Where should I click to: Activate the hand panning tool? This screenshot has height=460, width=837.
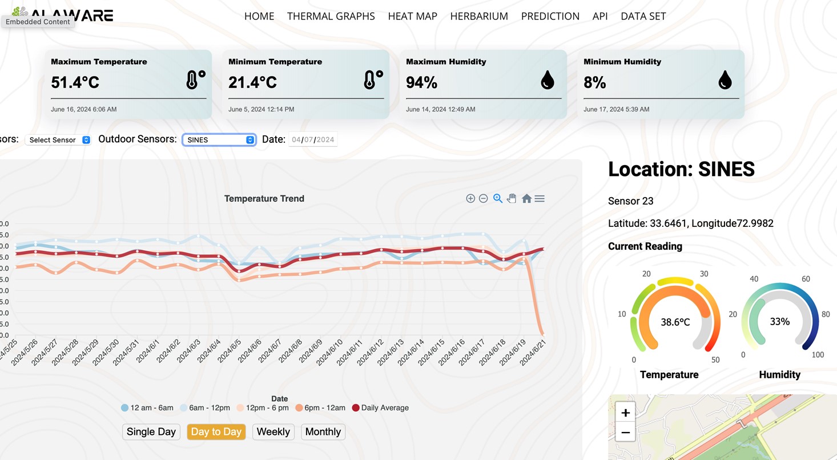pos(512,198)
